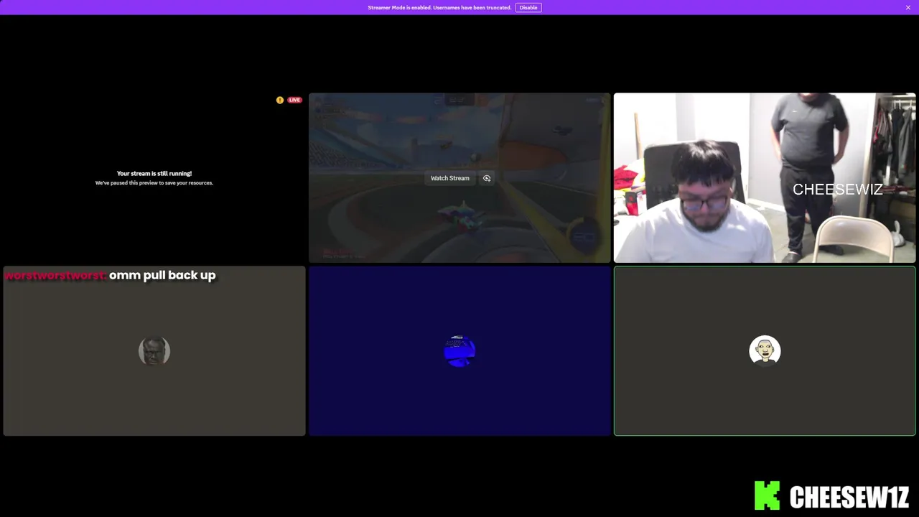This screenshot has height=517, width=919.
Task: Click the pop-out icon next to Watch Stream
Action: click(x=487, y=178)
